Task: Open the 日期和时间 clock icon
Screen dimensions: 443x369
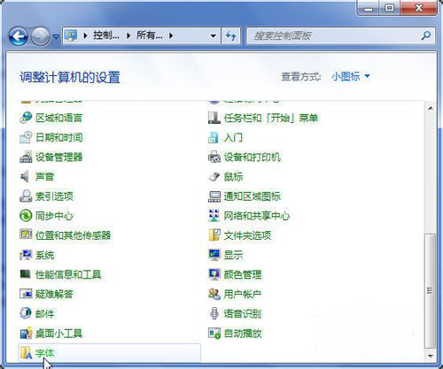Action: (x=26, y=137)
